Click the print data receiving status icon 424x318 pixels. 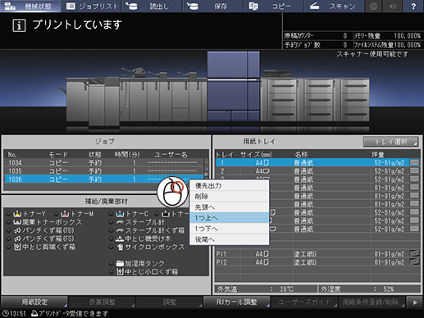(x=34, y=313)
